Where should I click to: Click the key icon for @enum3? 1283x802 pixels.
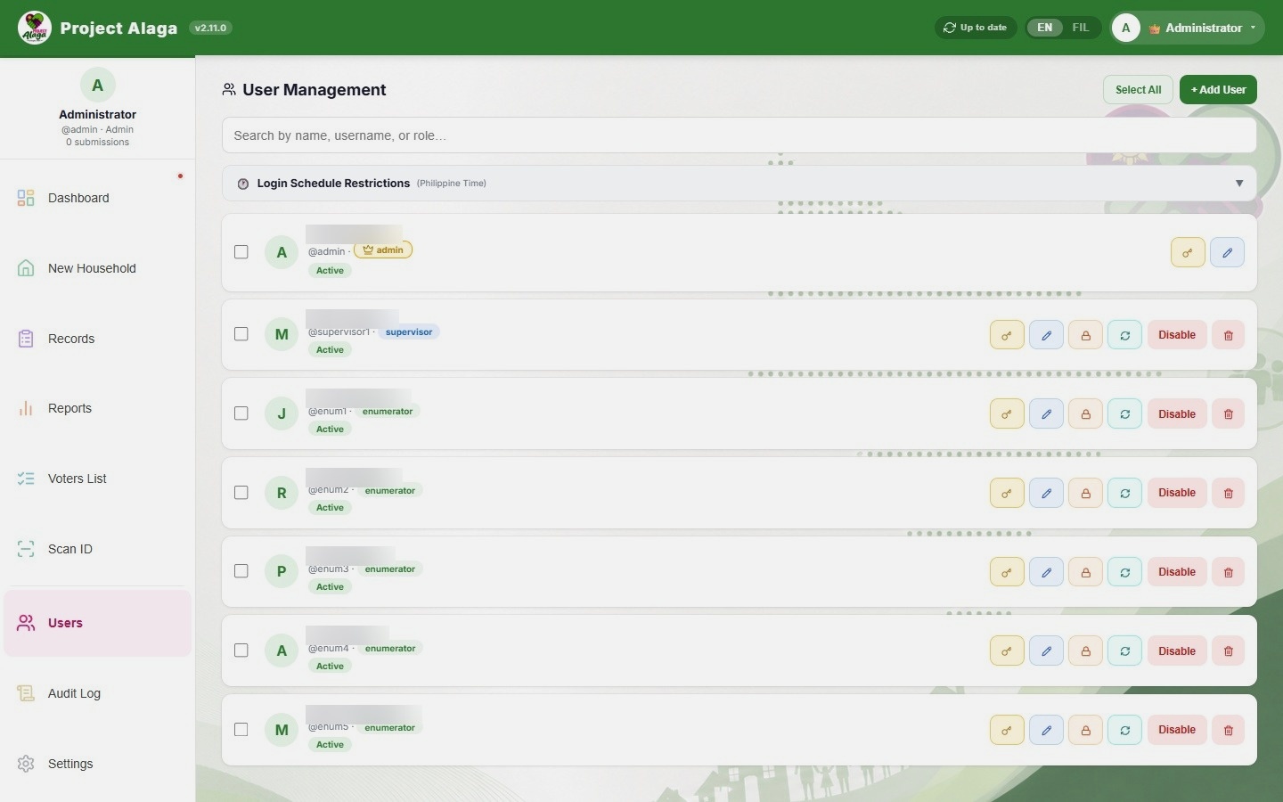point(1007,572)
